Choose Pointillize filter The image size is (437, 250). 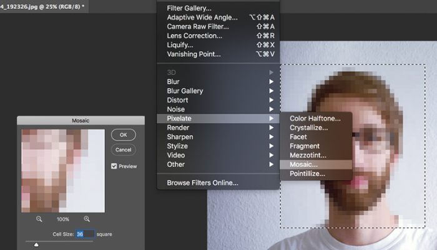316,174
